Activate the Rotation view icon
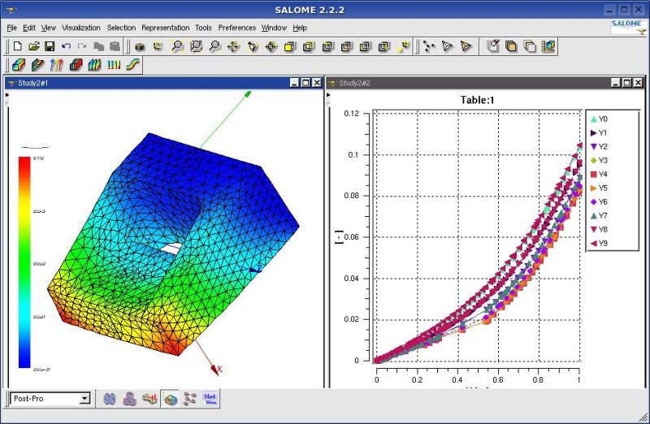This screenshot has height=424, width=650. pos(253,46)
